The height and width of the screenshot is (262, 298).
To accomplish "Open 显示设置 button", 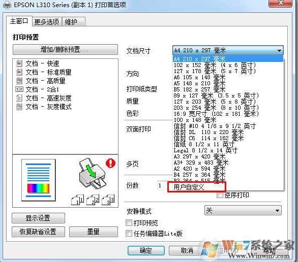I will point(38,218).
